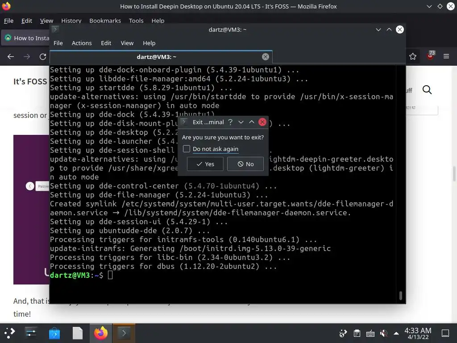The image size is (457, 343).
Task: Minimize the Exit dialog with its down chevron
Action: pyautogui.click(x=241, y=122)
